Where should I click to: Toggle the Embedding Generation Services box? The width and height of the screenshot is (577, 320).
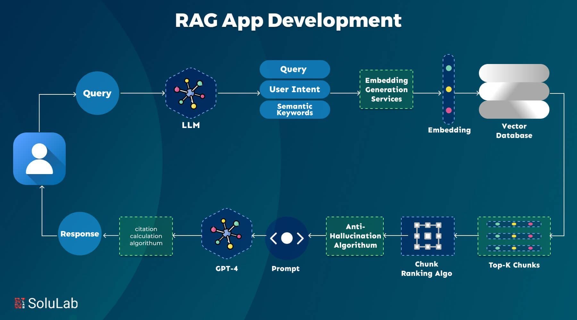pos(386,90)
